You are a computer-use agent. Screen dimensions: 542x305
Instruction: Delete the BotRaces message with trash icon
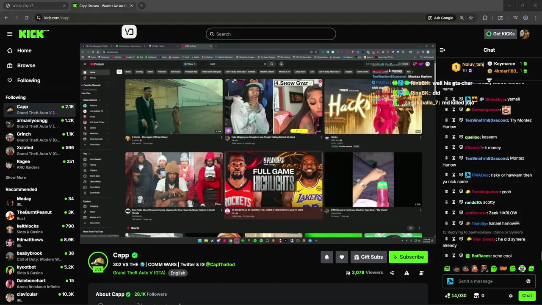(447, 255)
